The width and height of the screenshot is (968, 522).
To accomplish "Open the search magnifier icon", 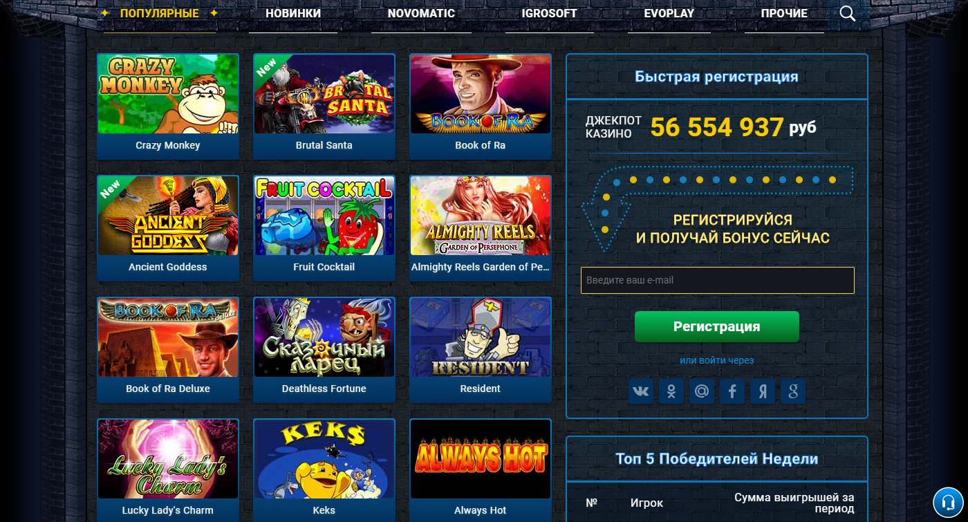I will pyautogui.click(x=848, y=14).
